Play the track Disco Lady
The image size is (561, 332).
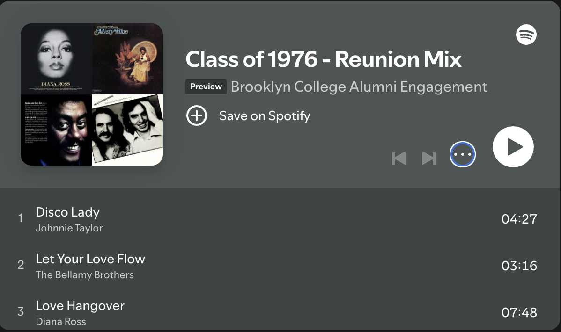click(x=68, y=212)
